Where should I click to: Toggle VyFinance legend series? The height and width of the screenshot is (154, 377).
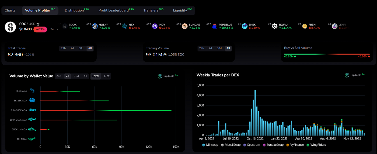[x=295, y=145]
